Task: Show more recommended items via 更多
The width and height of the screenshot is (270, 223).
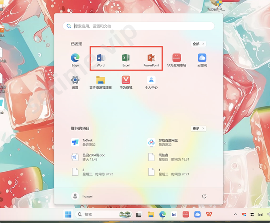Action: pyautogui.click(x=199, y=128)
